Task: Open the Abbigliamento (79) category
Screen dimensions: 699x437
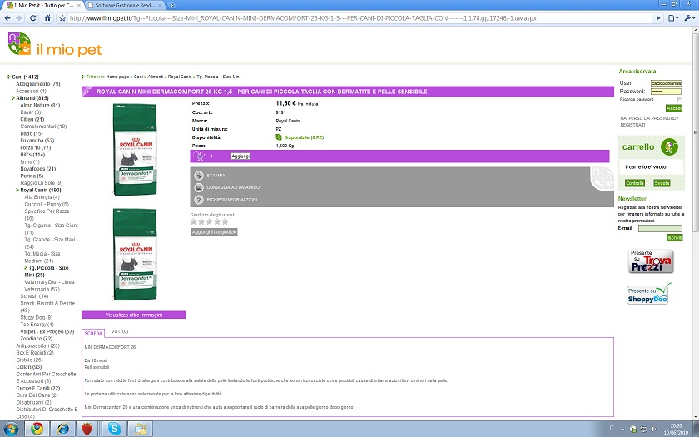Action: (38, 84)
